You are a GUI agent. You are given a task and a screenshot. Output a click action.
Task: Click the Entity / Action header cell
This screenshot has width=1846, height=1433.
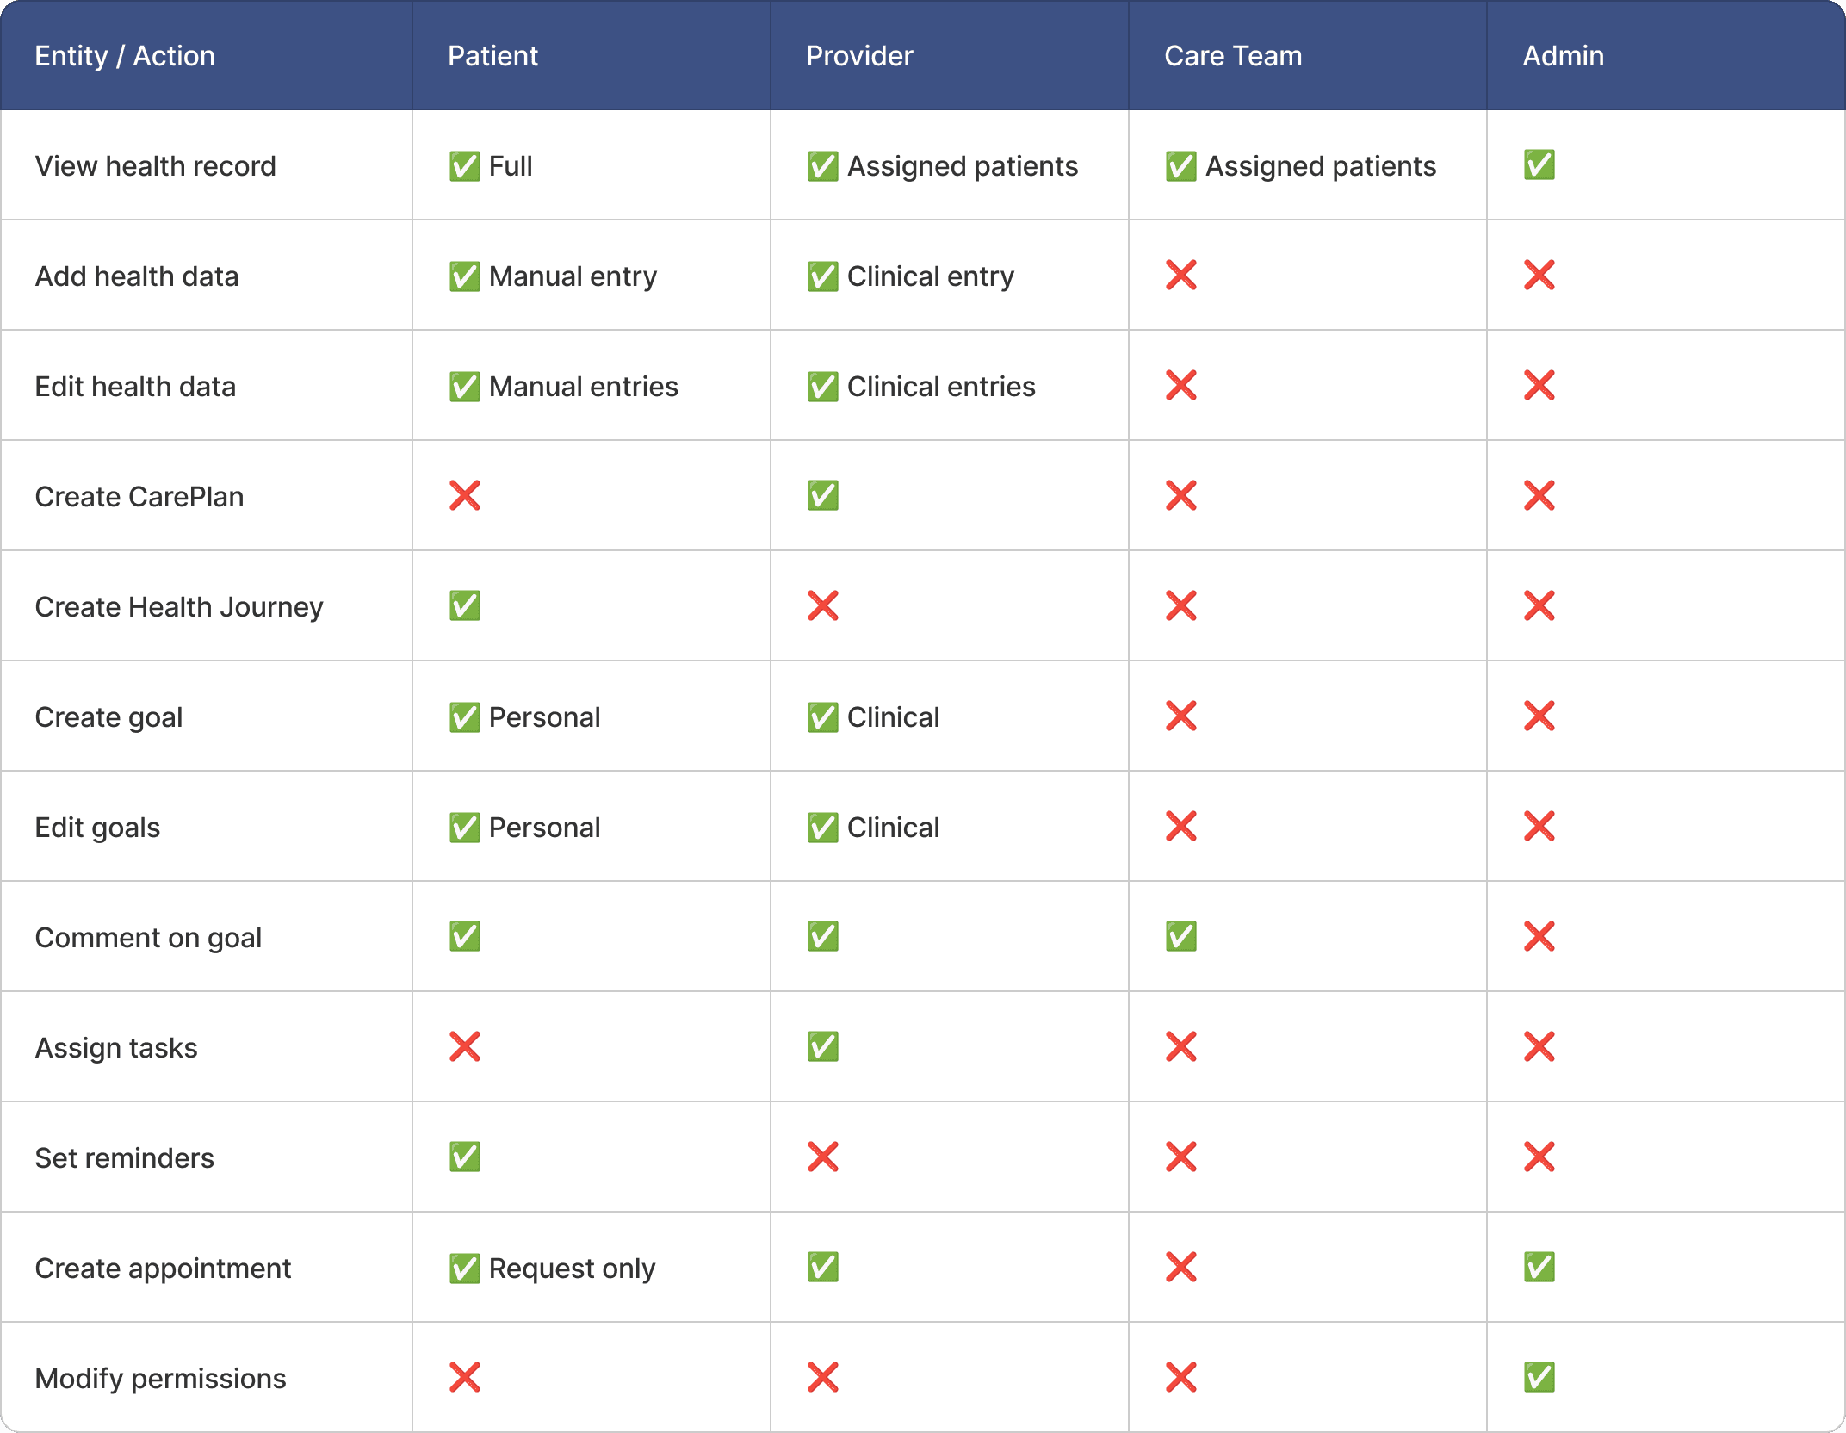click(125, 56)
